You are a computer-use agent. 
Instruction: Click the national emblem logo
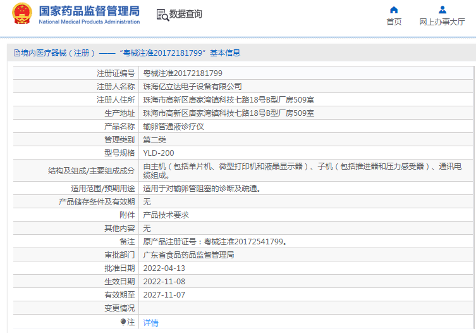(21, 15)
